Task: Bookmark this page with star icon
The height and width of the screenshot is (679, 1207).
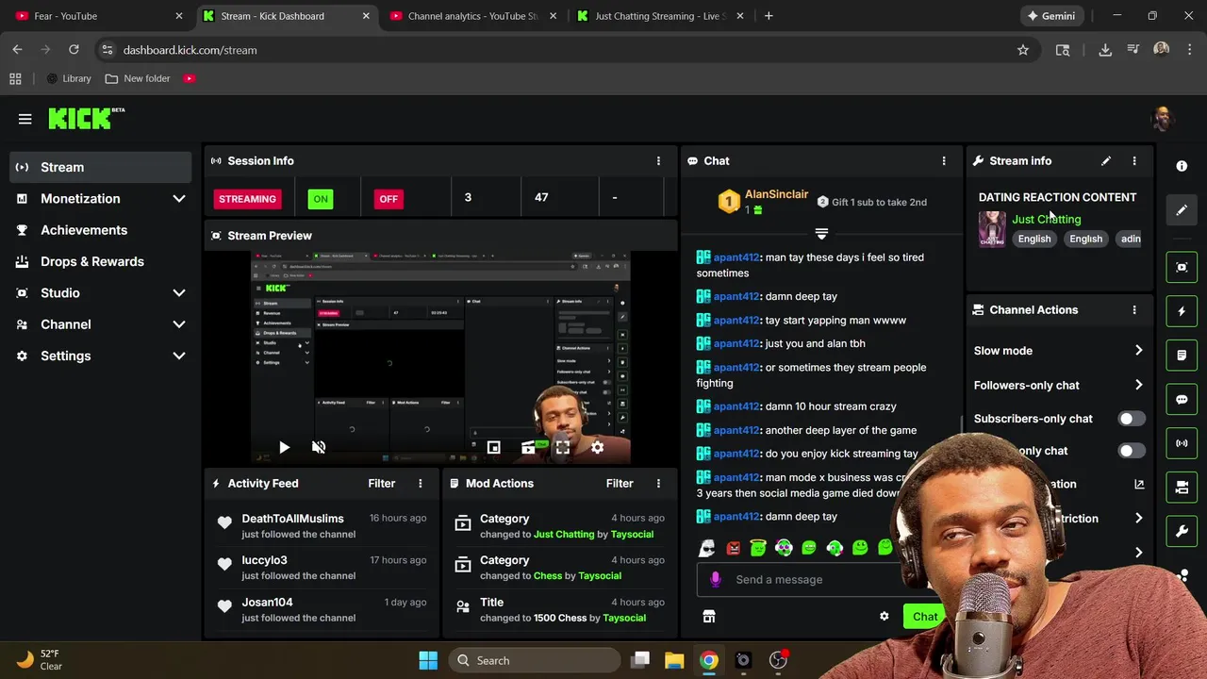Action: (1023, 50)
